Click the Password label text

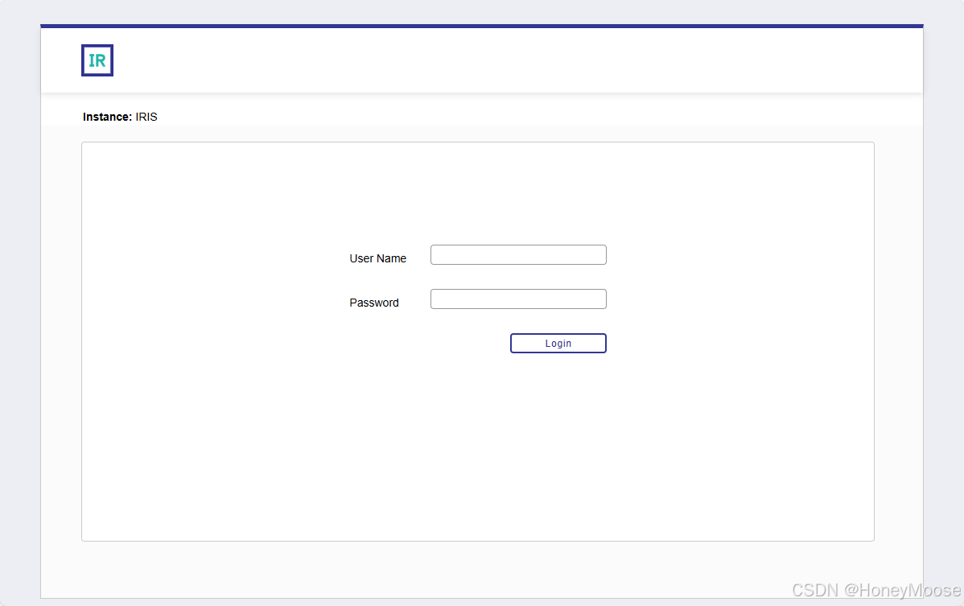374,303
